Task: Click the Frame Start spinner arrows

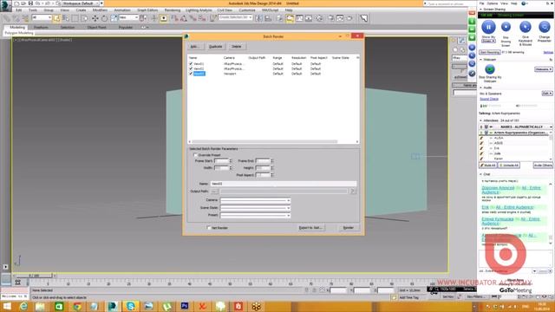Action: (231, 161)
